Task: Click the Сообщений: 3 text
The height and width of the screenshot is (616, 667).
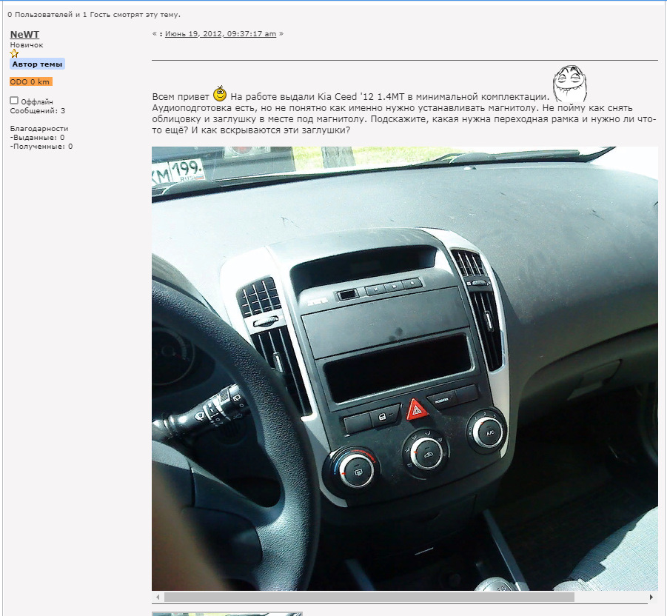Action: tap(38, 110)
